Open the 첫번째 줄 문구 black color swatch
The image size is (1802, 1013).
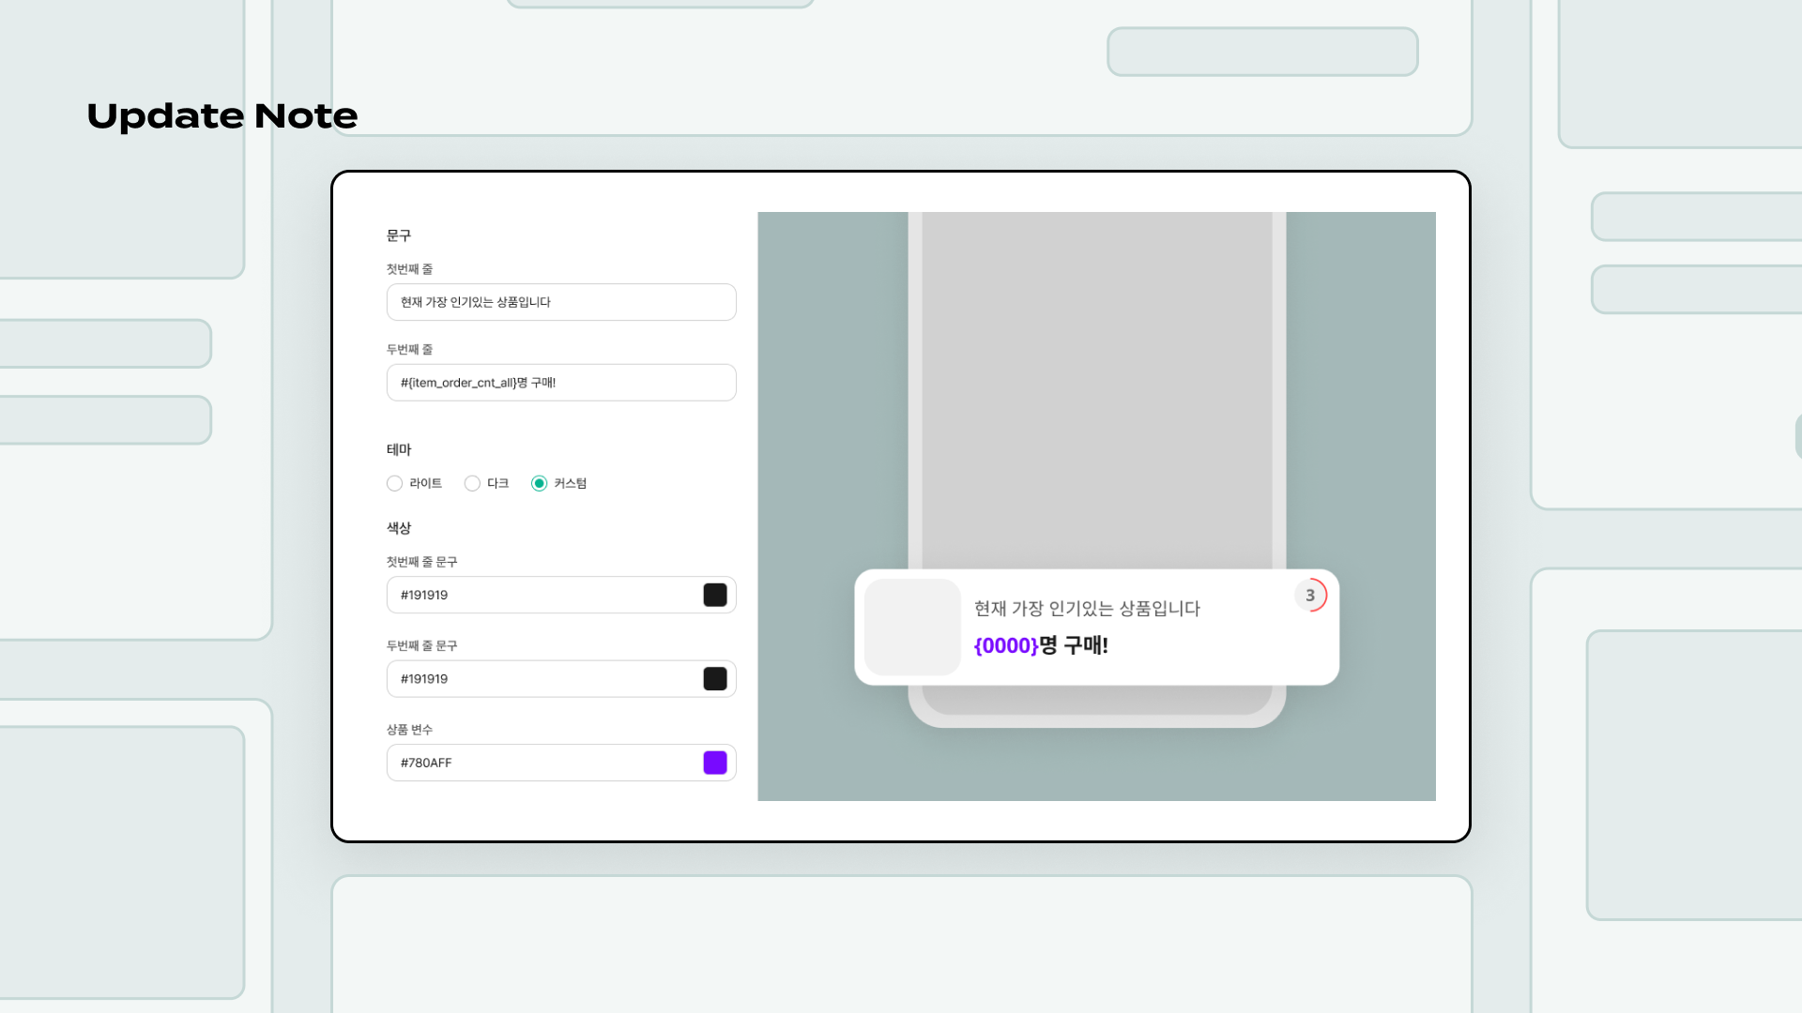coord(715,595)
